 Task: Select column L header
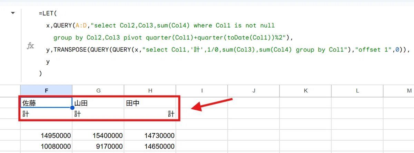pos(357,90)
